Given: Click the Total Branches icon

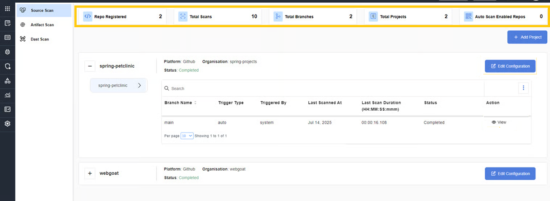Looking at the screenshot, I should point(278,16).
